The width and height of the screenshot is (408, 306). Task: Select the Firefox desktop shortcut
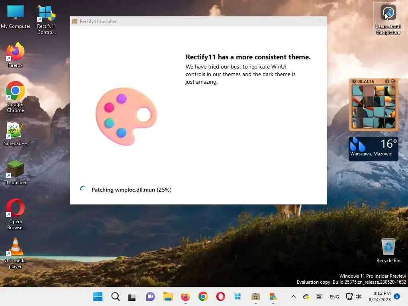pyautogui.click(x=16, y=55)
